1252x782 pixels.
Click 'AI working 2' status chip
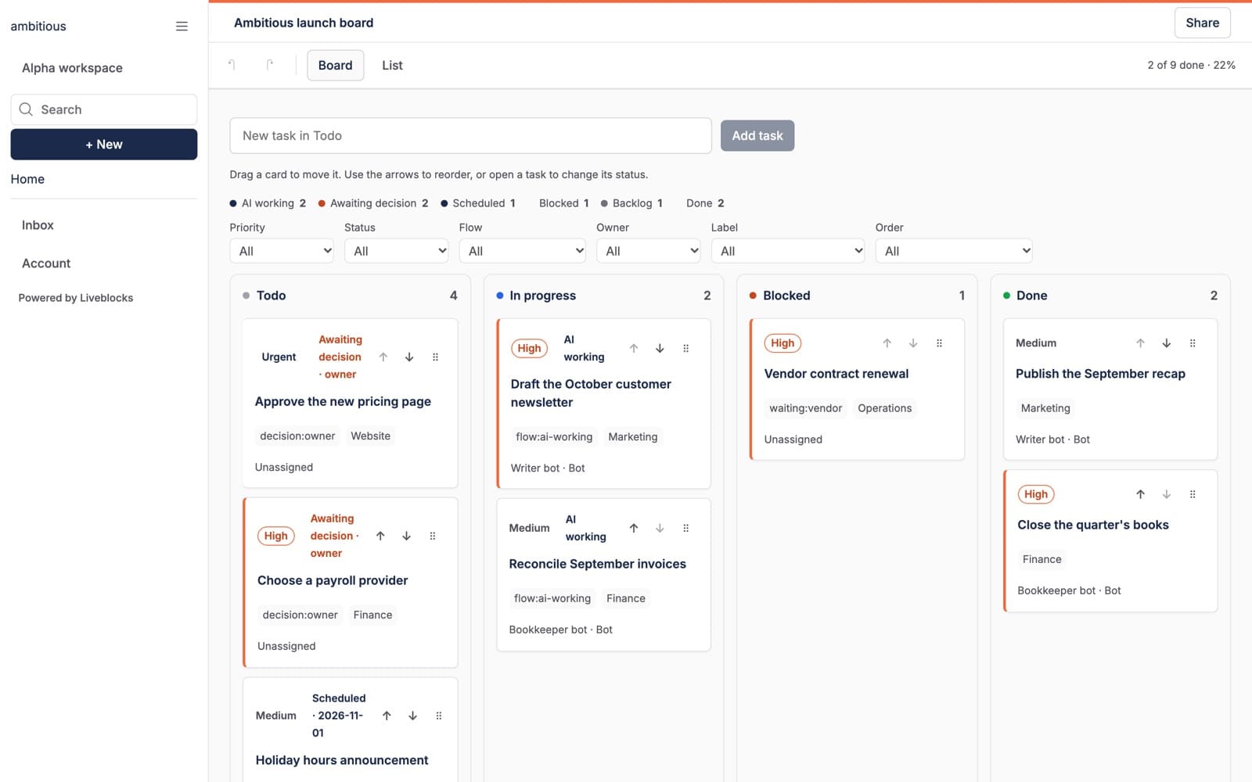[268, 203]
